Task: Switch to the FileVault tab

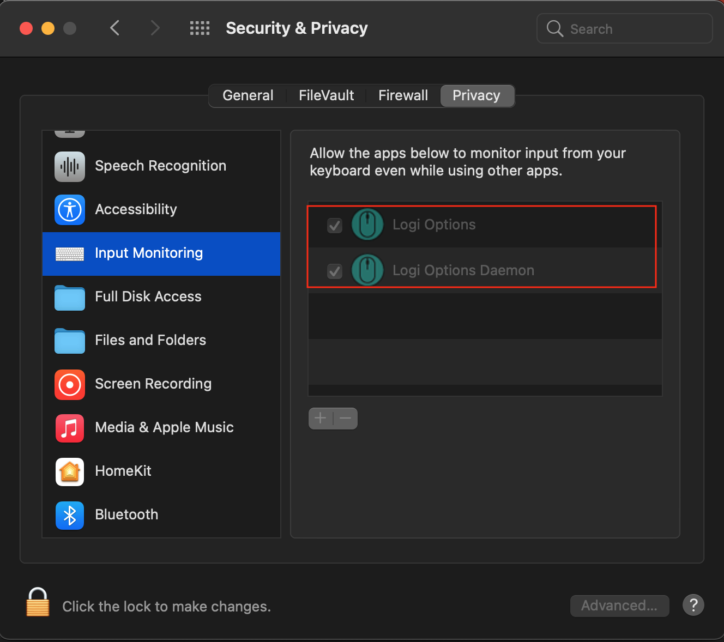Action: tap(327, 96)
